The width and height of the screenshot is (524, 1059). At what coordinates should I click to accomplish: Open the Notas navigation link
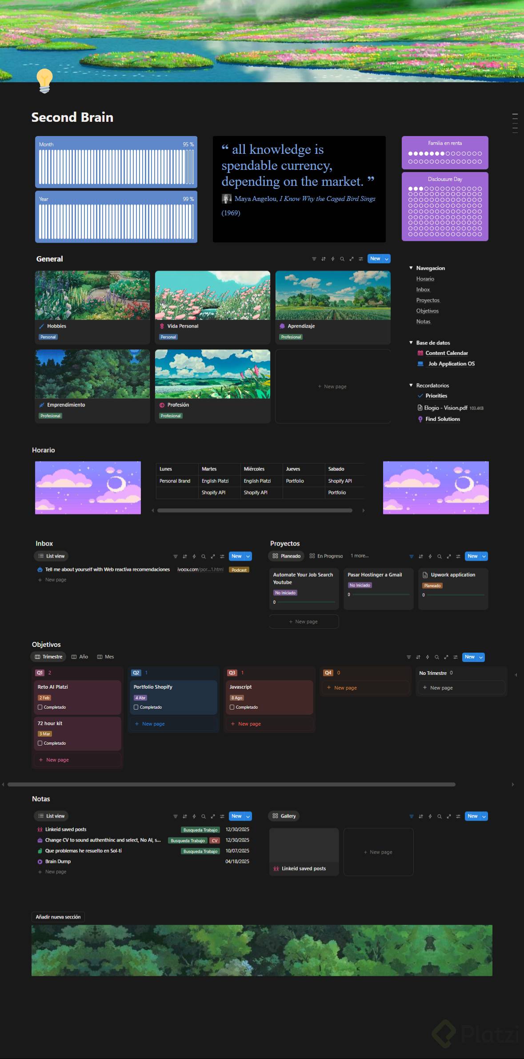point(424,321)
